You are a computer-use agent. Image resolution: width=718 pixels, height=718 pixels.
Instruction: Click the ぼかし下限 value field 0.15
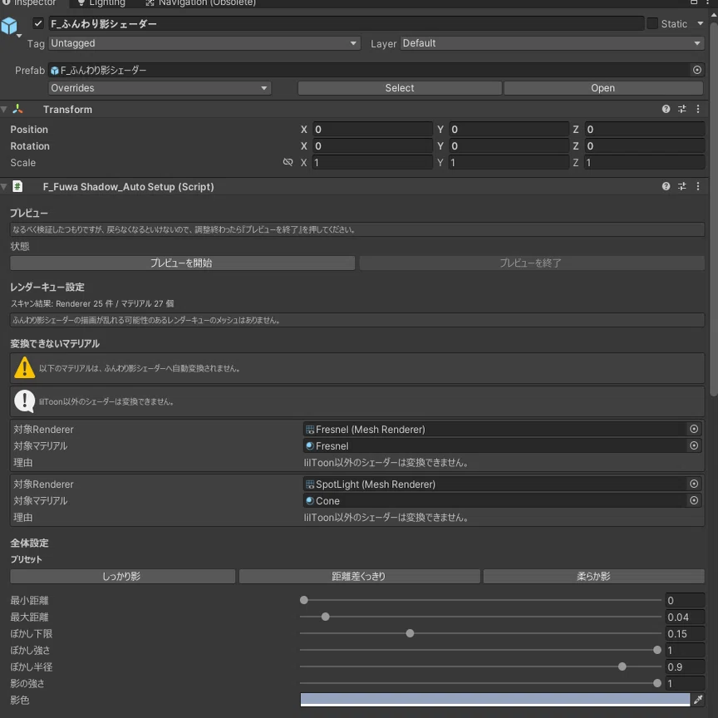(x=685, y=634)
